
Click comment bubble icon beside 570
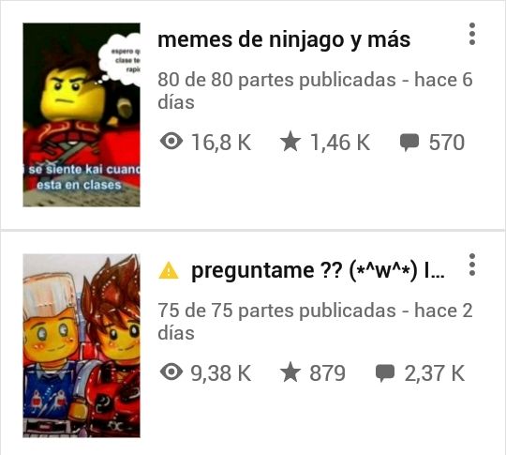[x=409, y=143]
